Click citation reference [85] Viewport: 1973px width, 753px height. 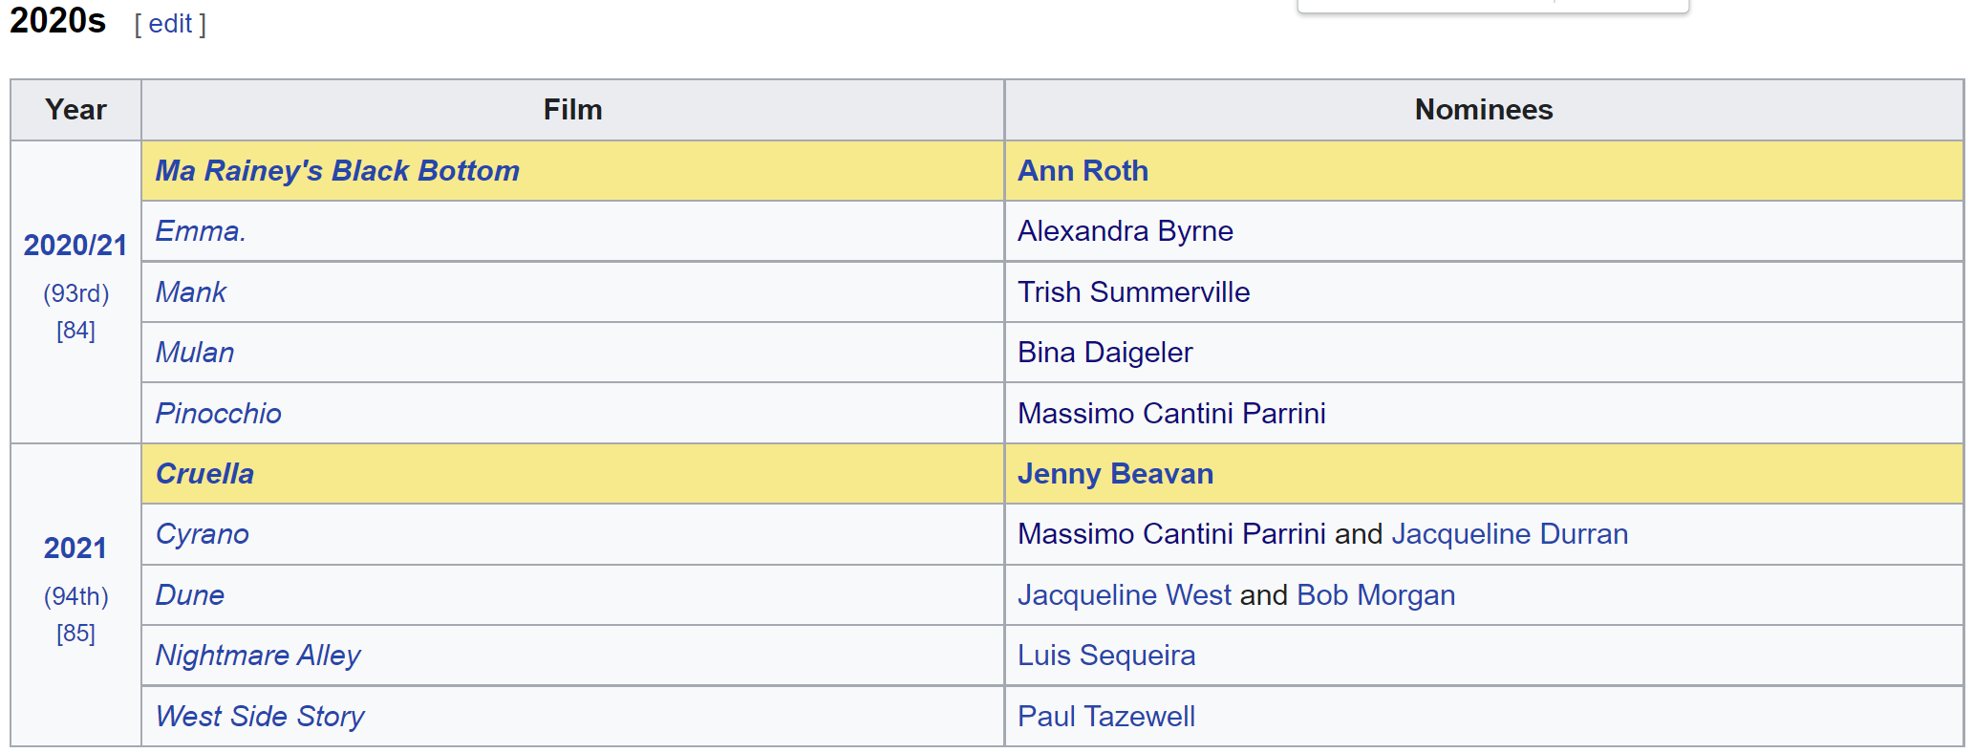coord(75,634)
